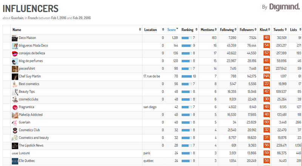Click ranking bar for Deco Maison

[186, 38]
